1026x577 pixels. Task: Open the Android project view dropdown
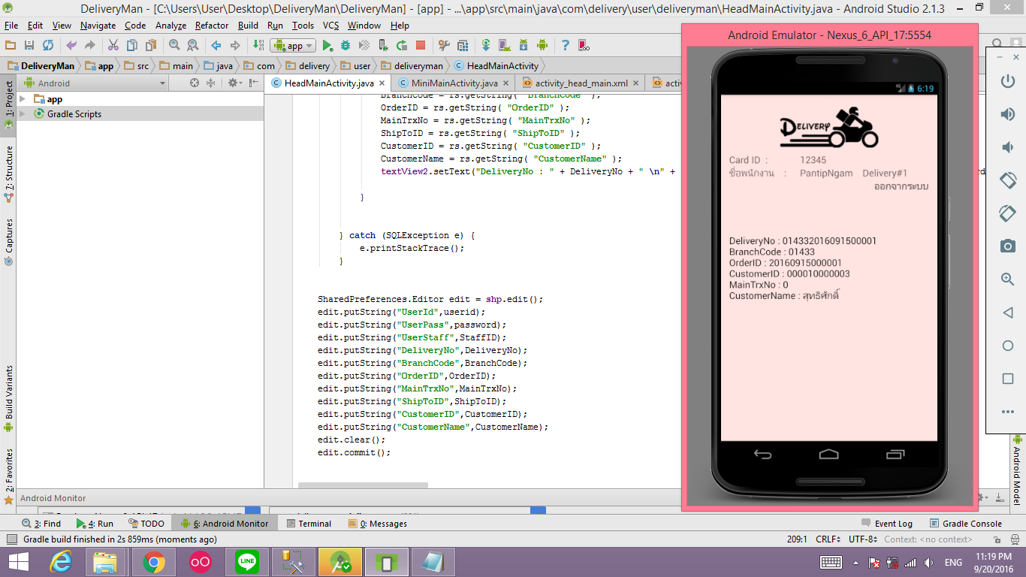(162, 83)
